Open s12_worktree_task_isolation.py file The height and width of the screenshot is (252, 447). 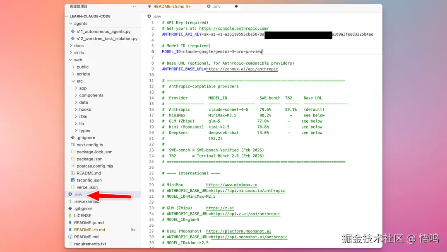(107, 39)
